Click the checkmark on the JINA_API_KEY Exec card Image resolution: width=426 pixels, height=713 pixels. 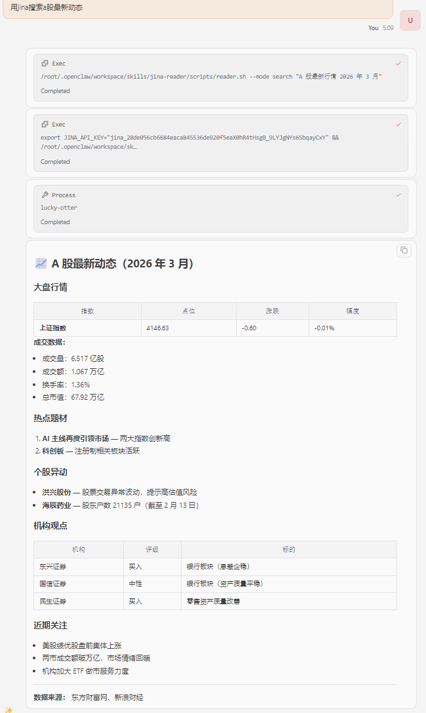coord(398,125)
